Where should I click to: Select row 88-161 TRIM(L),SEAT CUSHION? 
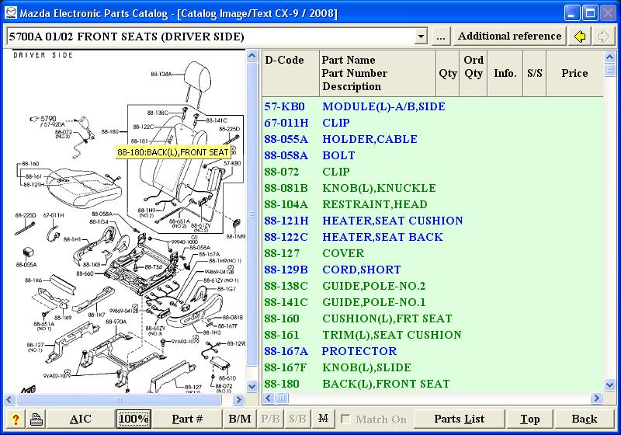[x=432, y=335]
